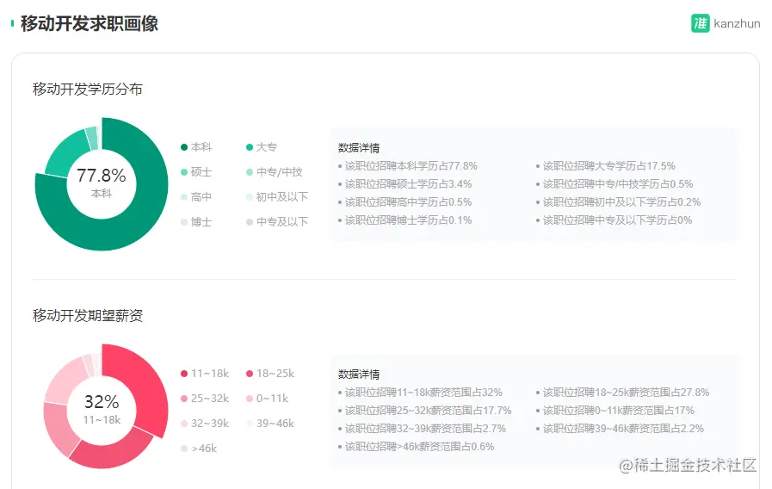The width and height of the screenshot is (772, 489).
Task: Toggle the 中专及以下 legend item
Action: pyautogui.click(x=277, y=222)
